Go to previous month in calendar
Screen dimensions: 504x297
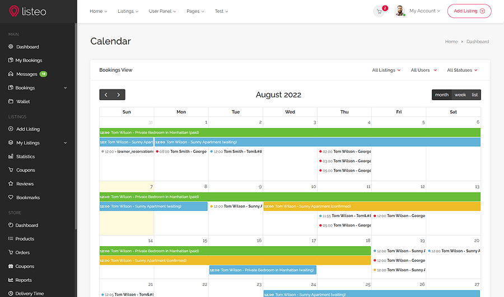(x=106, y=95)
